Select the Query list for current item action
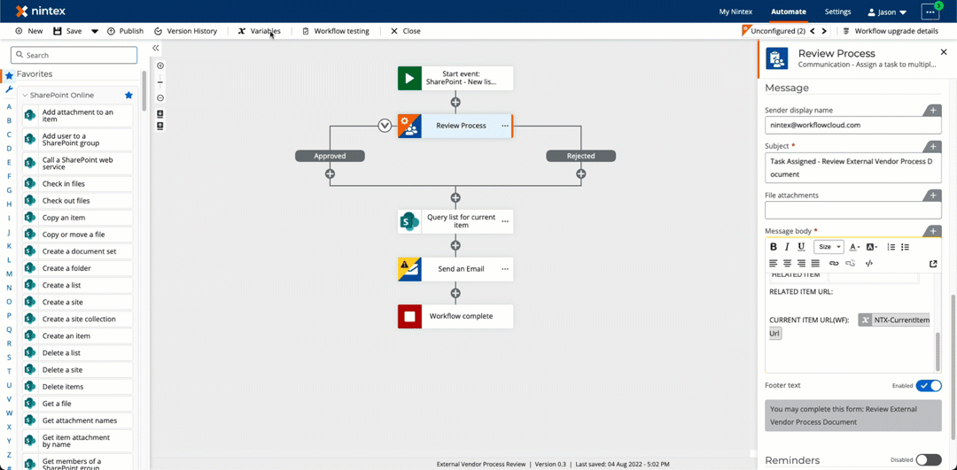The height and width of the screenshot is (470, 957). (x=455, y=221)
